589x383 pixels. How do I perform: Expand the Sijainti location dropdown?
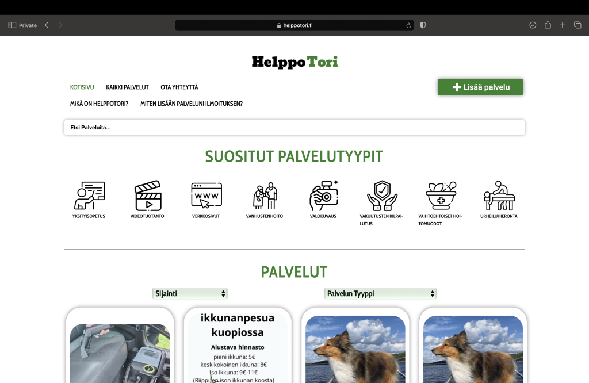click(x=190, y=294)
